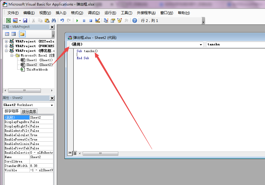Click the Undo arrow icon
Viewport: 265px width, 185px height.
(x=62, y=21)
